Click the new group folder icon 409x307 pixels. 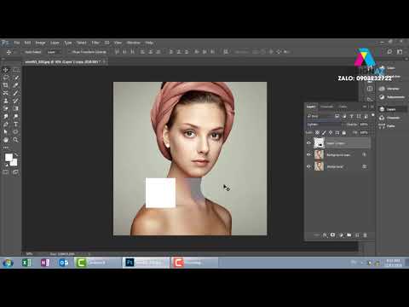[x=349, y=235]
